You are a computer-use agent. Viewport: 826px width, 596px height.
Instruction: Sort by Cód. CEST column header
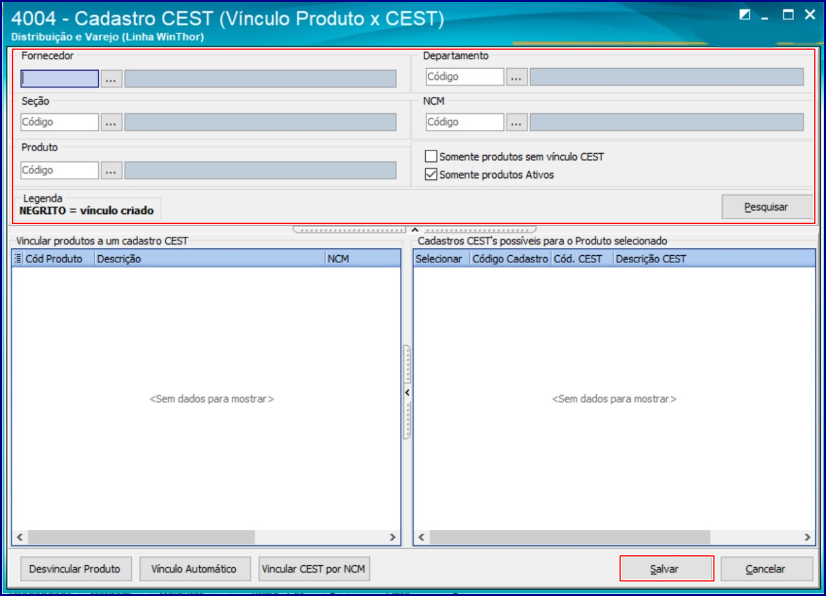click(x=583, y=259)
